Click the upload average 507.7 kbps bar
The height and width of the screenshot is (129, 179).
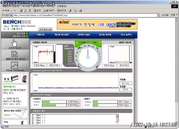pyautogui.click(x=105, y=102)
